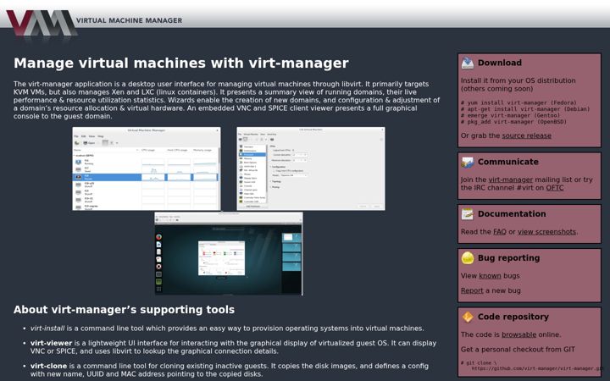This screenshot has width=610, height=381.
Task: Open the VM hardware details screenshot
Action: pos(311,168)
